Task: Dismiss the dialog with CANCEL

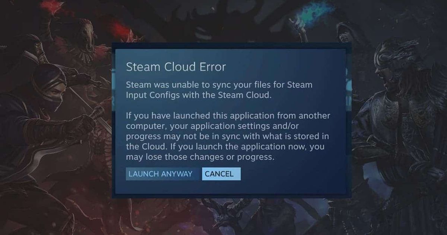Action: (221, 174)
